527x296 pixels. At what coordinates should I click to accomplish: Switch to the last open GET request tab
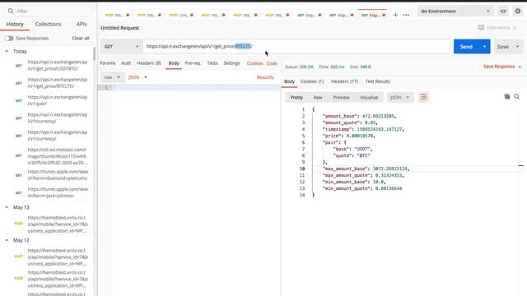tap(373, 15)
